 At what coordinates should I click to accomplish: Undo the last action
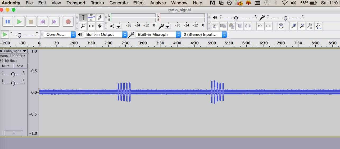point(260,26)
